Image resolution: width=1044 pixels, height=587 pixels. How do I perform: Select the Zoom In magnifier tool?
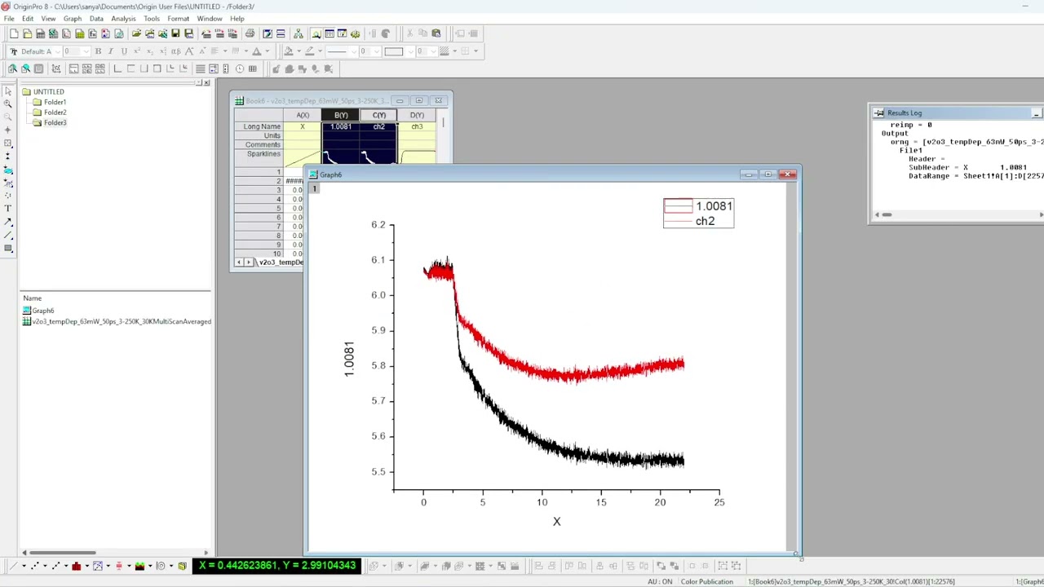point(8,104)
